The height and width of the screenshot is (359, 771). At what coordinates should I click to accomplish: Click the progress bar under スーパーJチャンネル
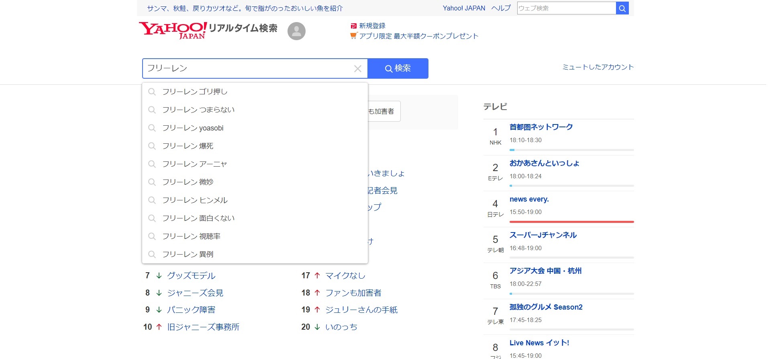572,257
